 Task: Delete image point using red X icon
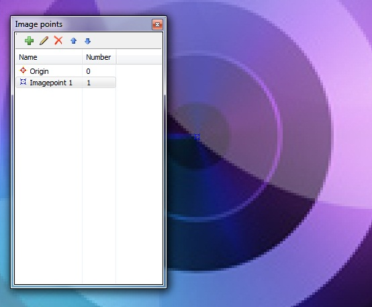pos(58,40)
